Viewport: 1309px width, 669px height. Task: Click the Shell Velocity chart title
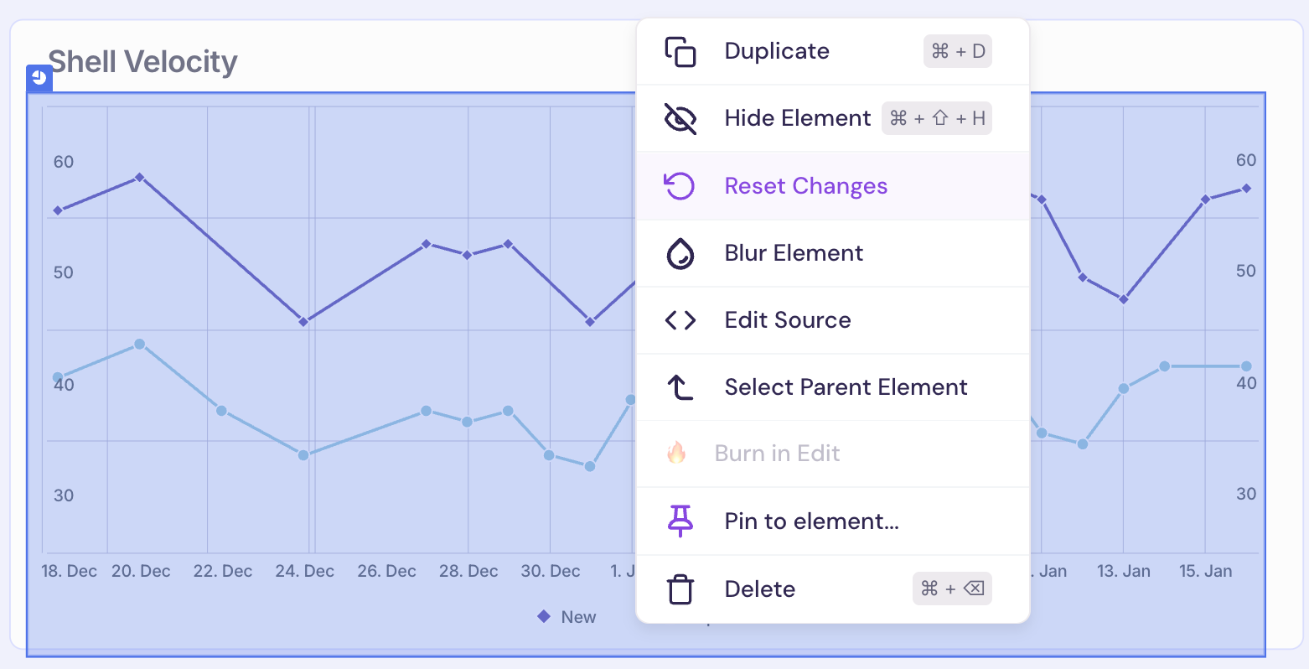click(x=142, y=60)
